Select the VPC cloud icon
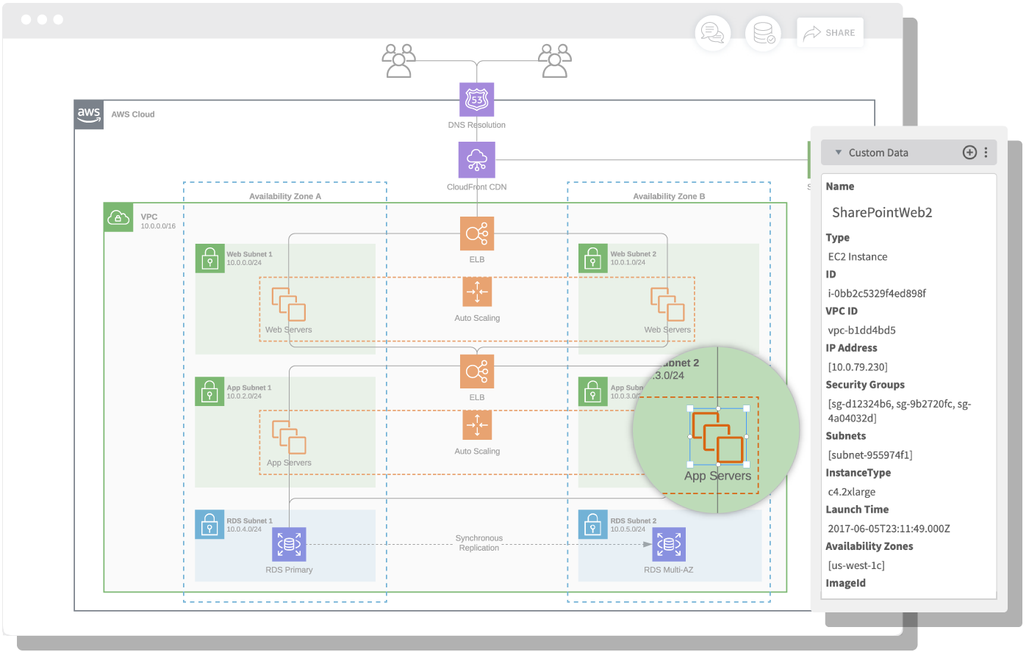The image size is (1029, 652). [118, 218]
